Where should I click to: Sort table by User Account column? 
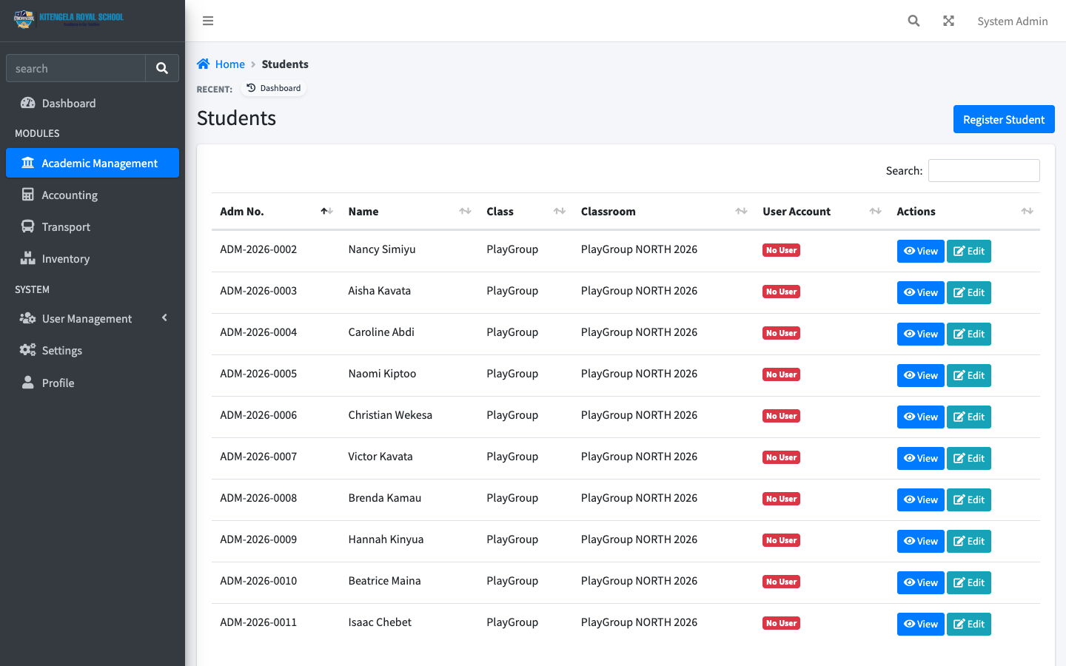pos(821,212)
